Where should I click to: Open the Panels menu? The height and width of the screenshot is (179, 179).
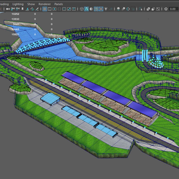(x=59, y=4)
